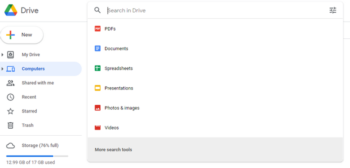Screen dimensions: 350x168
Task: Open Storage (76% full) details
Action: [x=41, y=145]
